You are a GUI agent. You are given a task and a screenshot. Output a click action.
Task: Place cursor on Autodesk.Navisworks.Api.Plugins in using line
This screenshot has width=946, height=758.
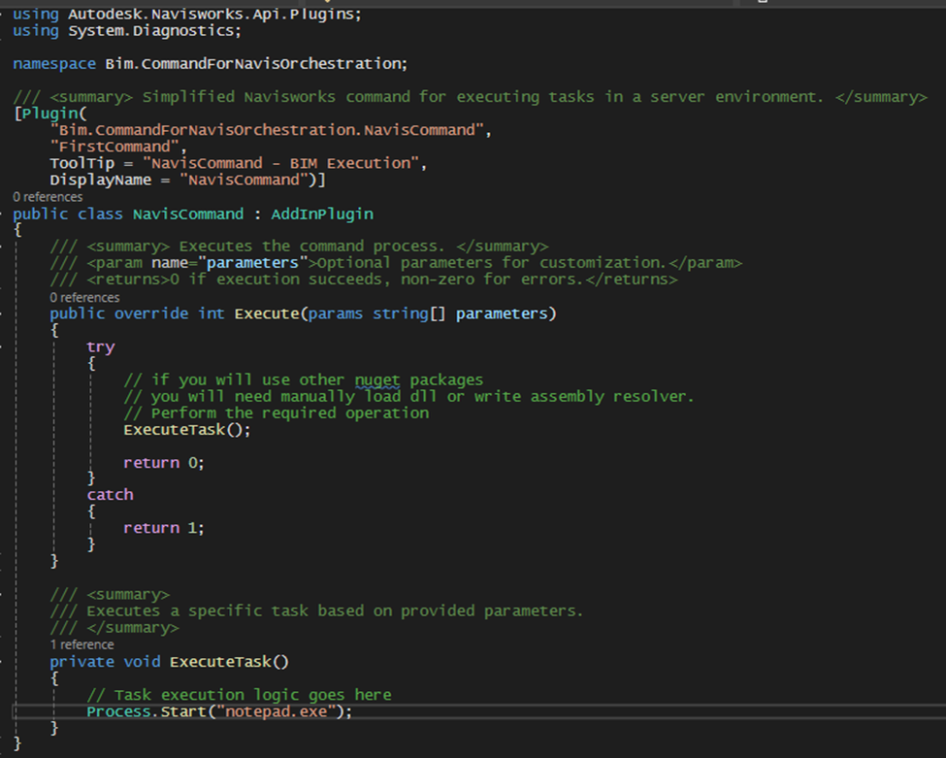click(x=212, y=14)
